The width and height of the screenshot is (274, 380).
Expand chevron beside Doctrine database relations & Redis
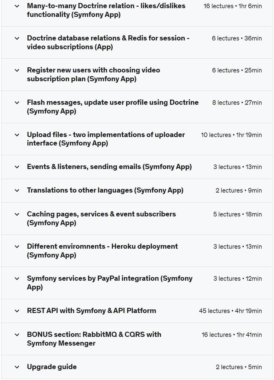[x=17, y=38]
